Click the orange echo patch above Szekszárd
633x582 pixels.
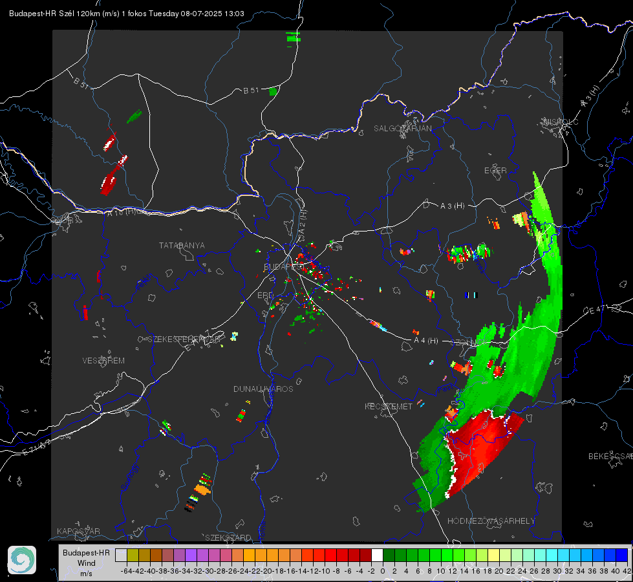(202, 490)
